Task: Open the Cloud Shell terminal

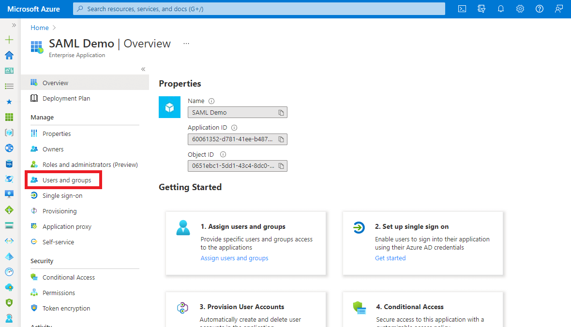Action: [x=462, y=8]
